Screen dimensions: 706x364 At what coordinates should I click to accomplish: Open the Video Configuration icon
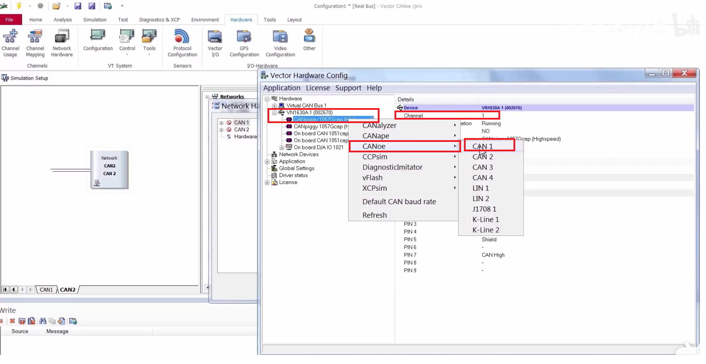pyautogui.click(x=280, y=43)
